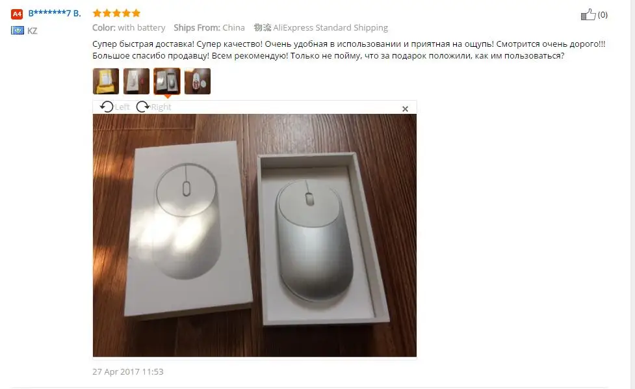The width and height of the screenshot is (635, 389).
Task: Click the Russian review text paragraph
Action: [348, 50]
